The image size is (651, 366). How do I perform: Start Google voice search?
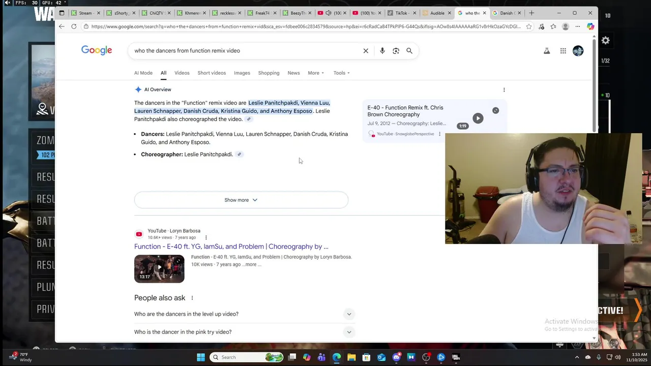click(x=382, y=51)
